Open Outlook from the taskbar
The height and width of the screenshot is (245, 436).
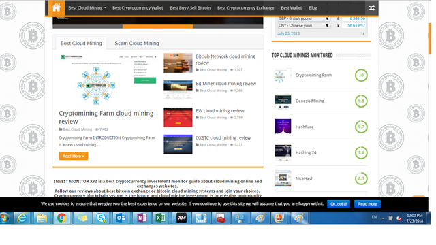click(121, 218)
